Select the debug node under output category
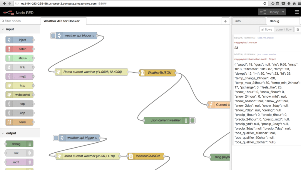Screen dimensions: 301x170 pos(19,144)
